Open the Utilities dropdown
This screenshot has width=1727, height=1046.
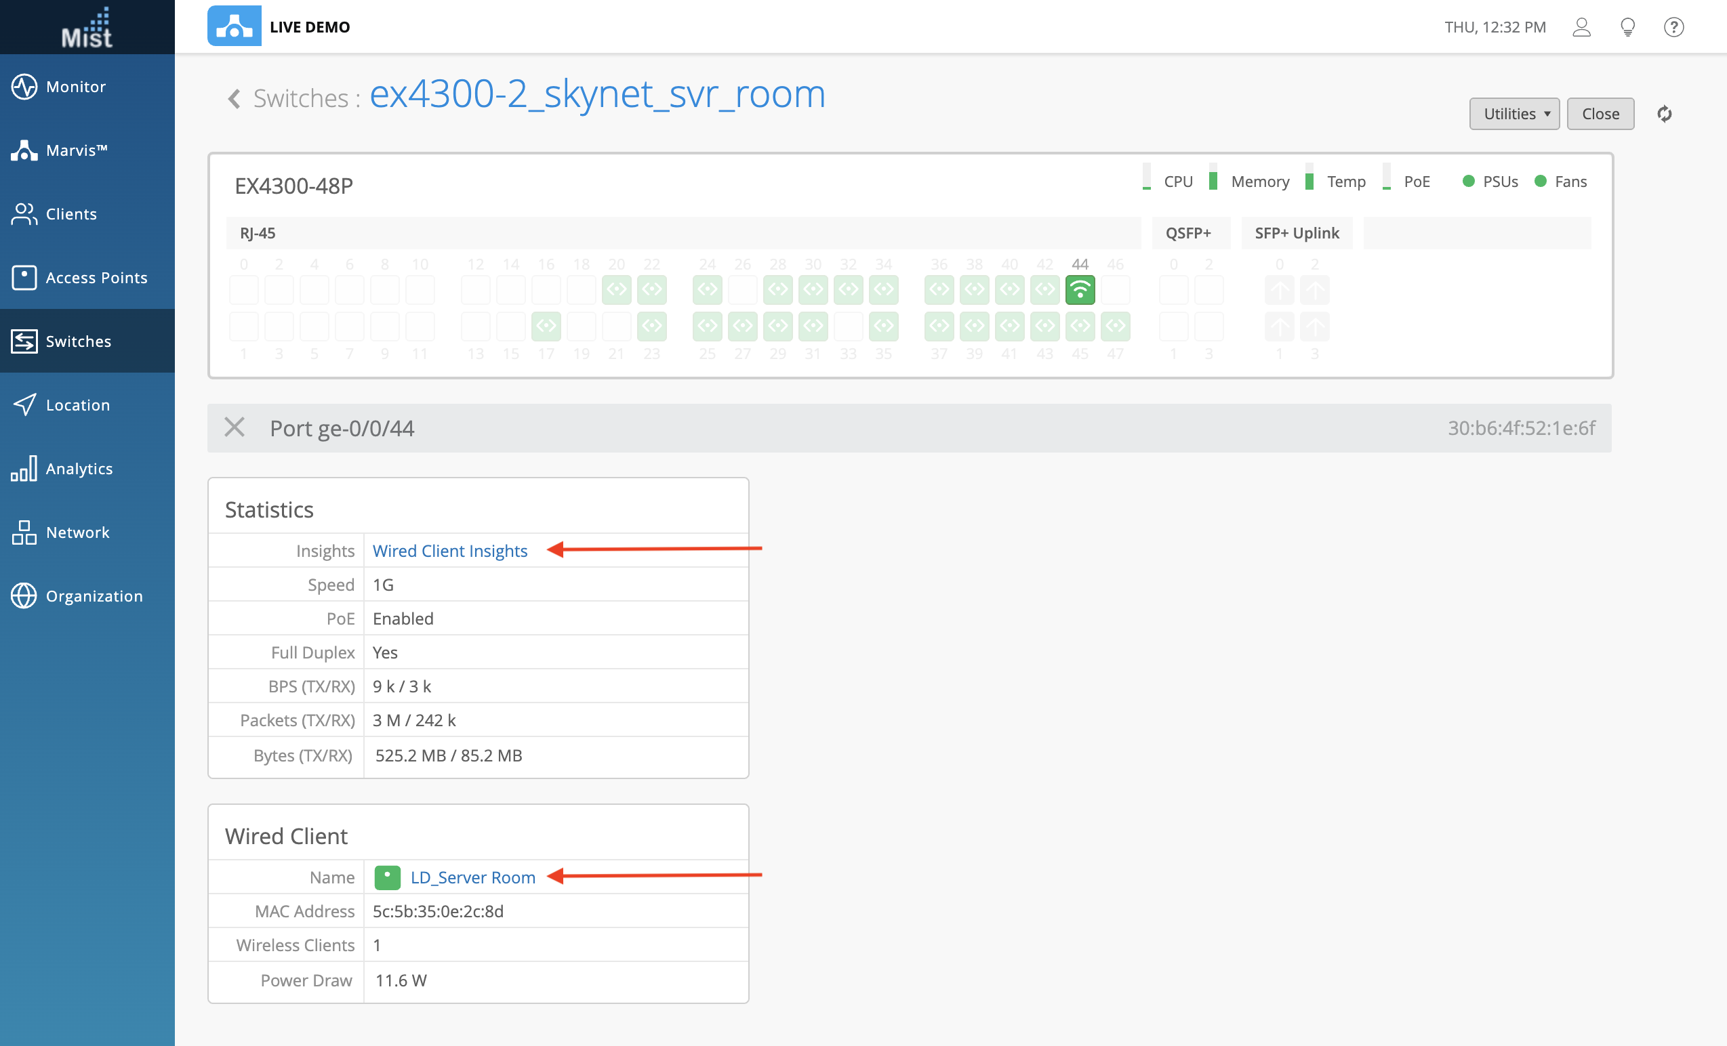tap(1514, 114)
